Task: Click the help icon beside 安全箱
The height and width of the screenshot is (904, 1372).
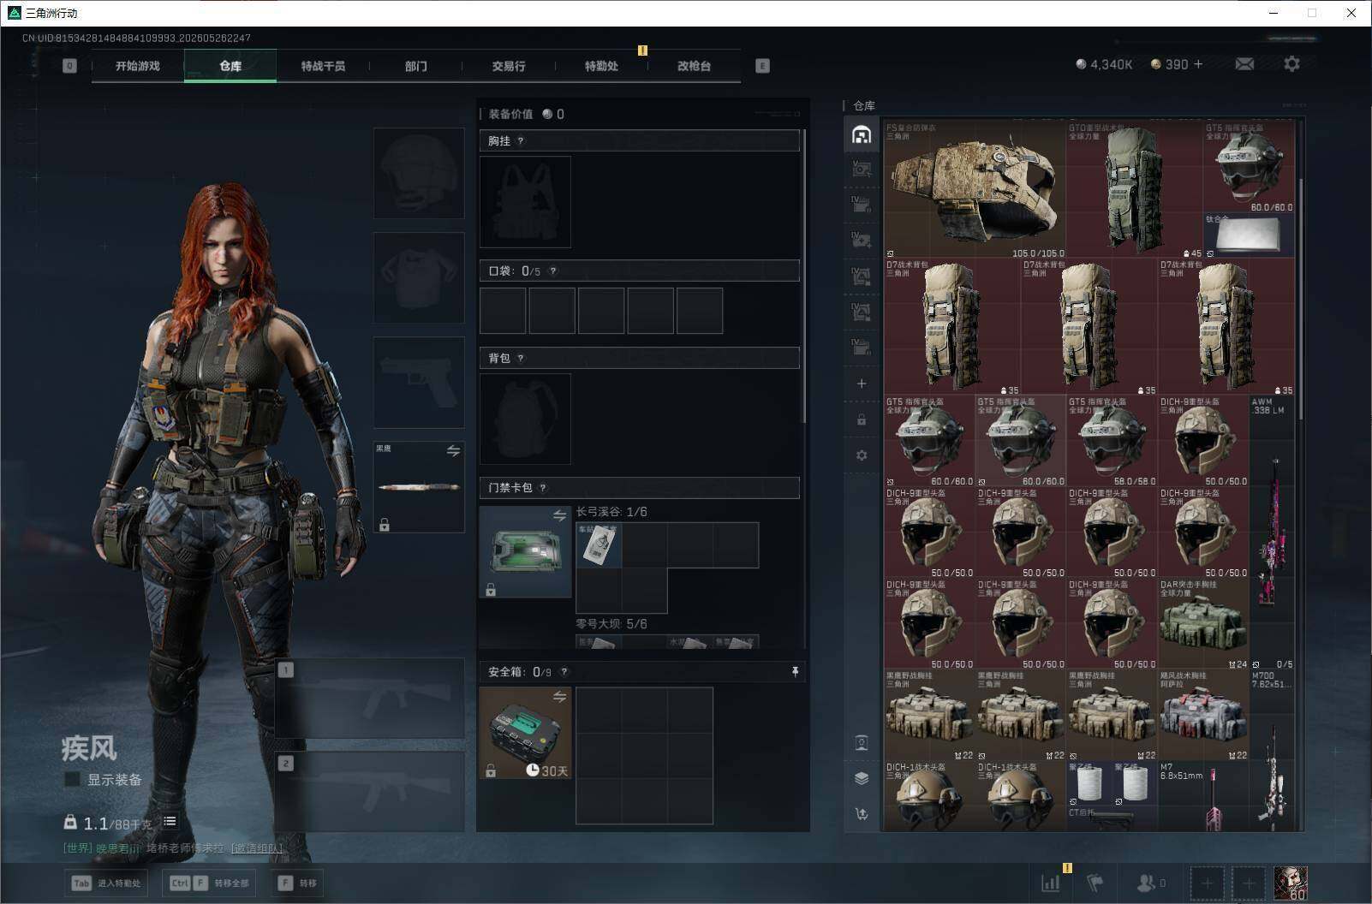Action: point(564,672)
